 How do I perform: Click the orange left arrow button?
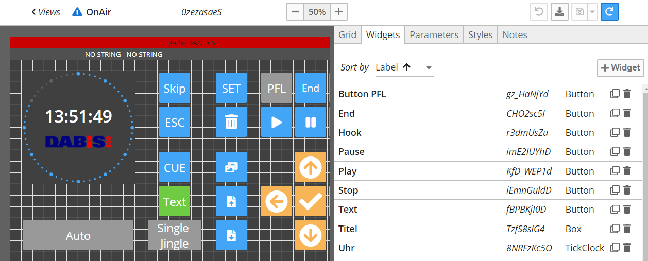[277, 202]
